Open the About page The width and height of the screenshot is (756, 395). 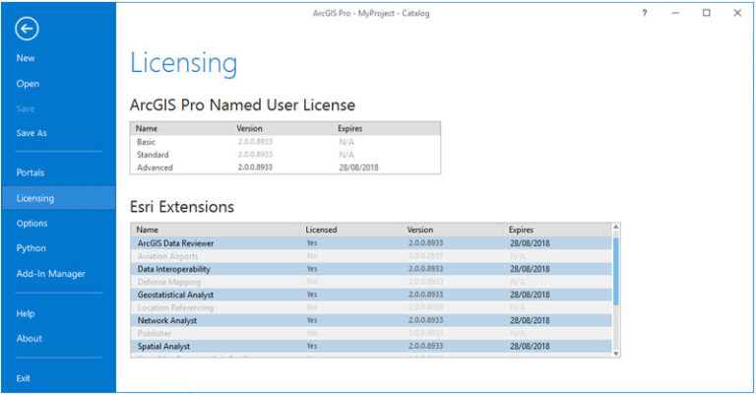[x=29, y=339]
